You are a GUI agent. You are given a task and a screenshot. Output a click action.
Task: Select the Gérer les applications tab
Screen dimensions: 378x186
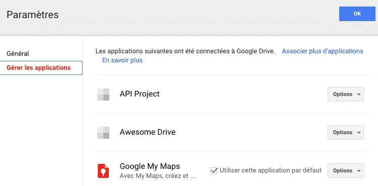(41, 68)
